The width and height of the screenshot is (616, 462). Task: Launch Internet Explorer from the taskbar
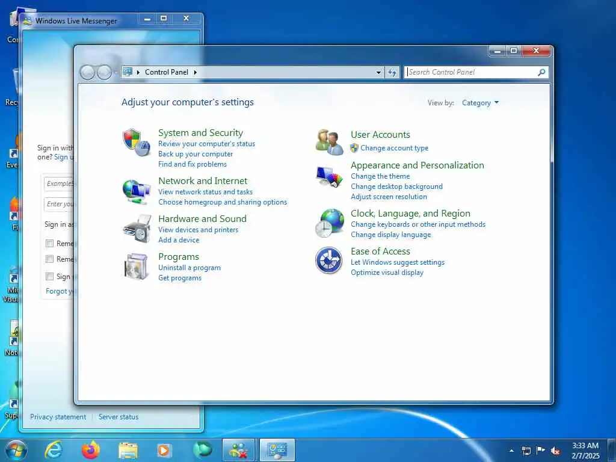pos(54,450)
